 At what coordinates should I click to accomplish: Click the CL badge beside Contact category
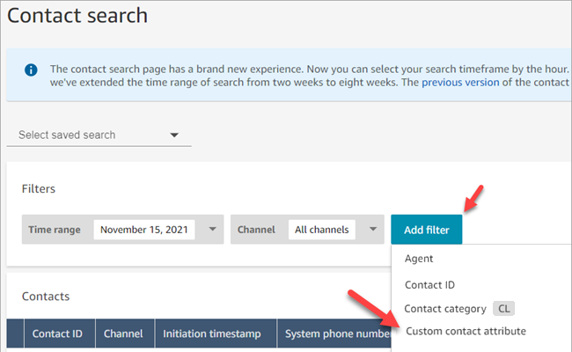point(503,309)
